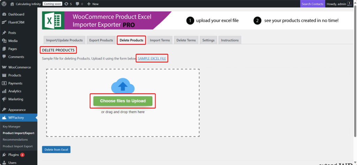
Task: Open Product Import Export submenu item
Action: click(x=17, y=146)
